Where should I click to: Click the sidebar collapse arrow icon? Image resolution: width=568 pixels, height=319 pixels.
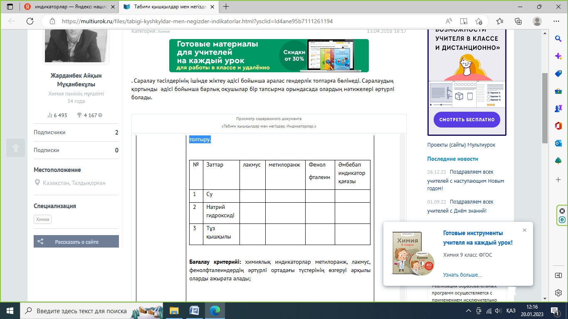558,275
